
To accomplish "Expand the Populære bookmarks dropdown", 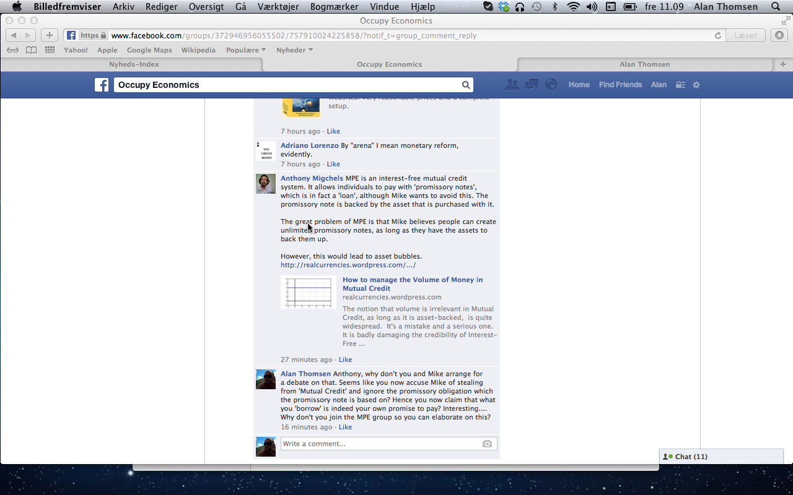I will coord(245,50).
